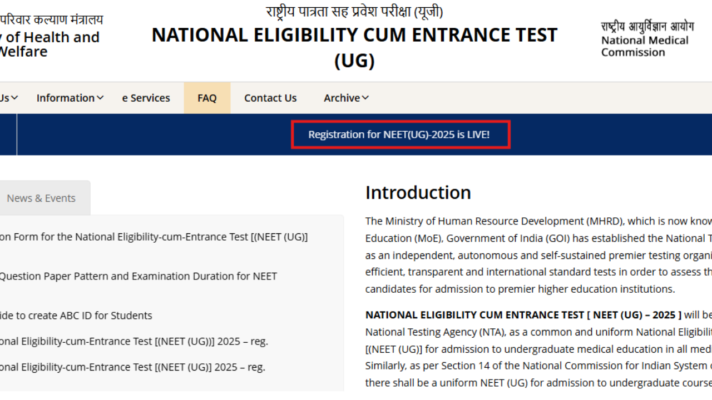Click the NATIONAL ELIGIBILITY CUM ENTRANCE TEST heading
Screen dimensions: 712x400
354,34
